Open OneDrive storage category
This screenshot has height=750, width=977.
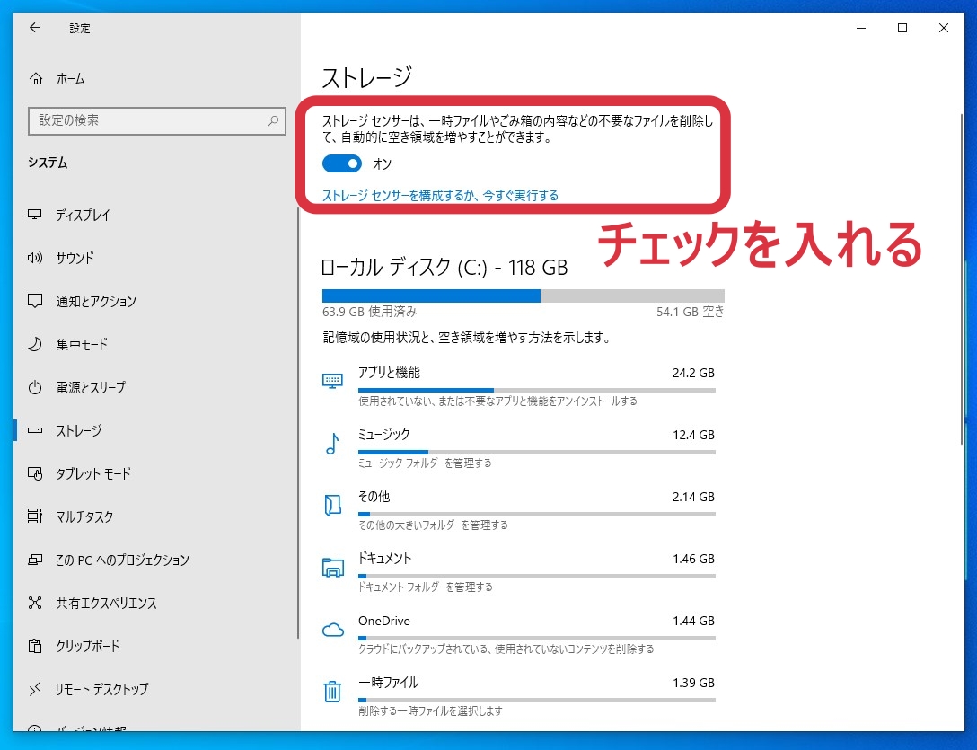[x=518, y=634]
